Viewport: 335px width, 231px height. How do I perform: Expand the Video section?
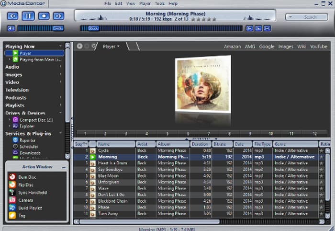[60, 82]
